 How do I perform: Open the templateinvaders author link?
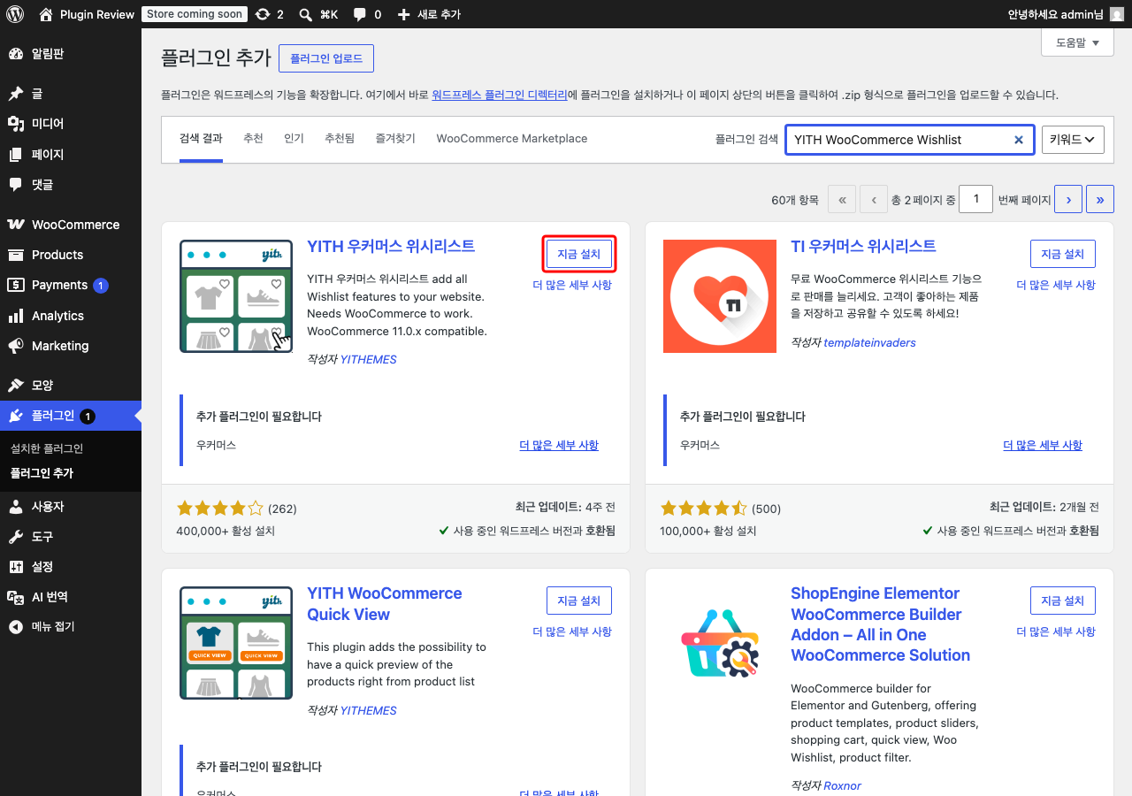click(x=869, y=342)
